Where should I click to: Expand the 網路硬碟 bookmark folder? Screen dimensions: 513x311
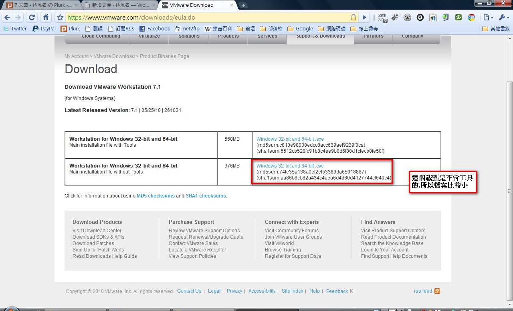click(x=331, y=29)
